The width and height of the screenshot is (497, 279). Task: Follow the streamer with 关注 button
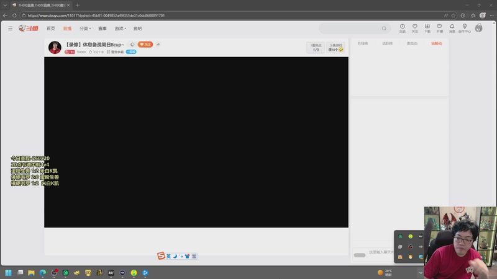point(145,45)
